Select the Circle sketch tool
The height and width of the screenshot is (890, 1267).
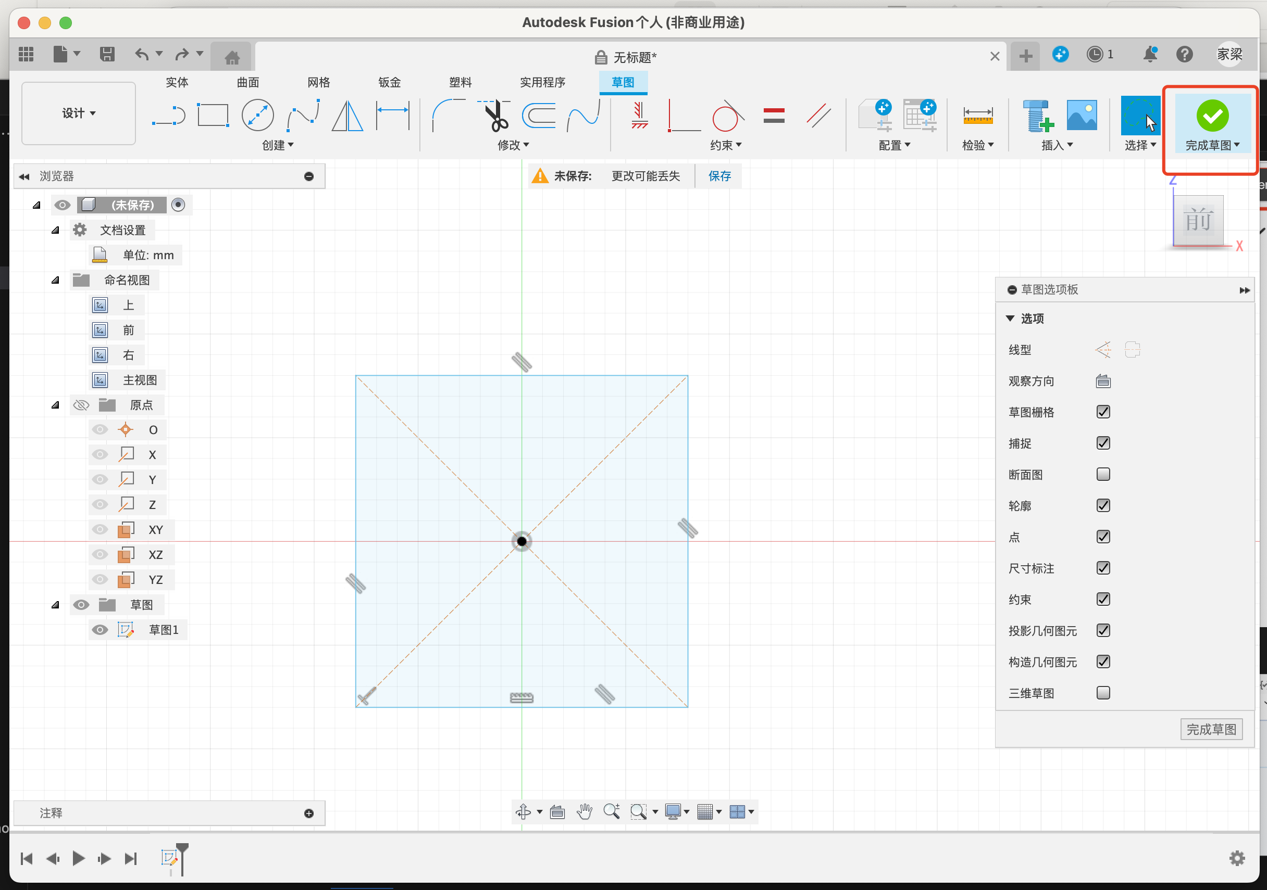coord(258,115)
